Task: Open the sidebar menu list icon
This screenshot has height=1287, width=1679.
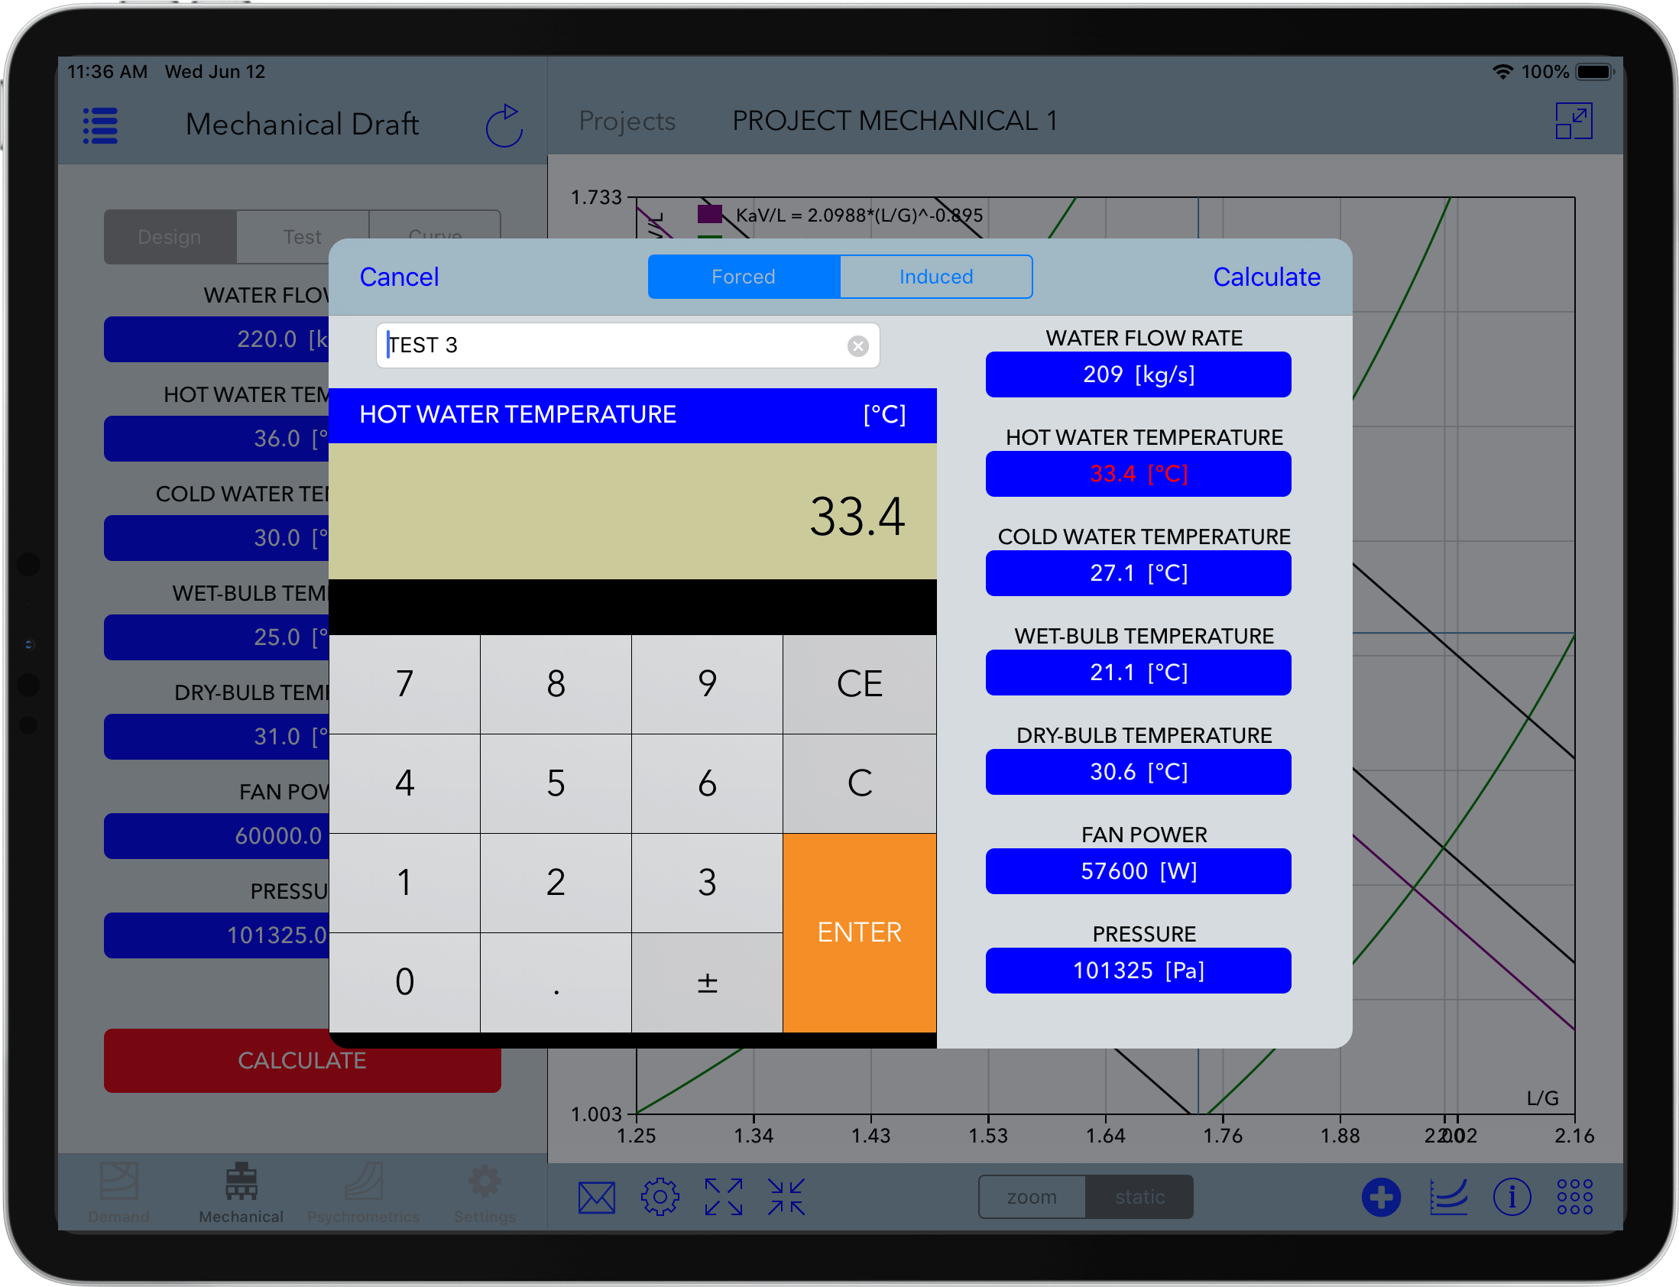Action: click(99, 125)
